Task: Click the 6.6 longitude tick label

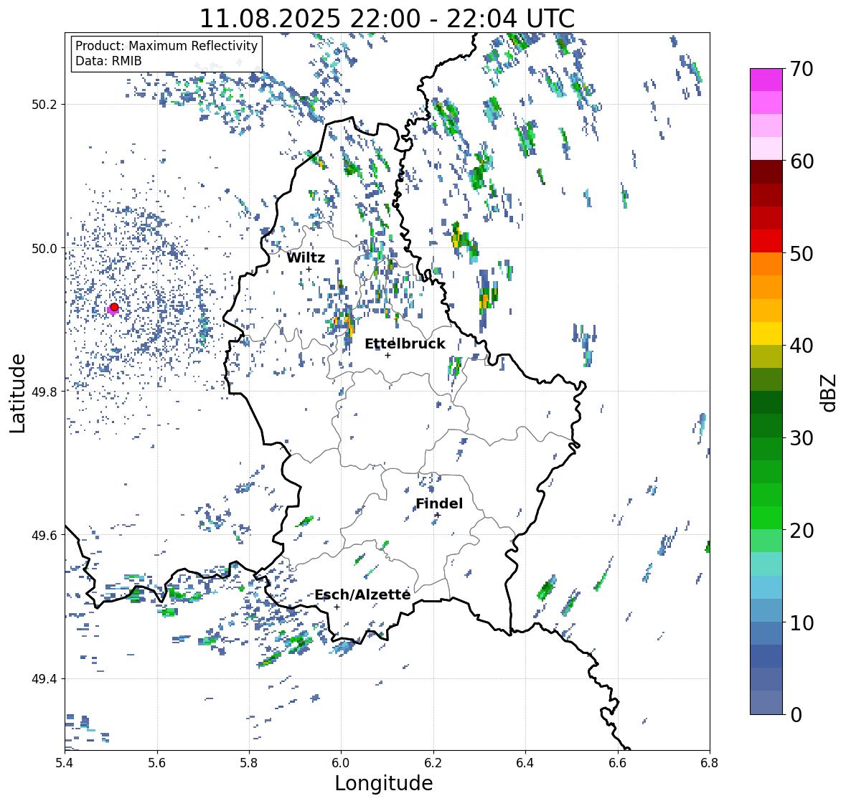Action: tap(617, 763)
